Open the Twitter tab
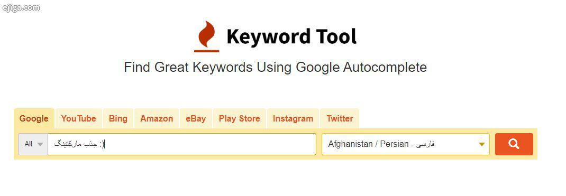 coord(340,118)
